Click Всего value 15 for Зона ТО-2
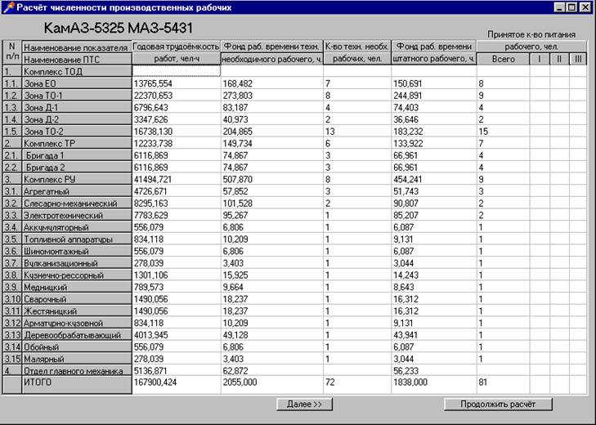Screen dimensions: 596x425 click(x=483, y=132)
